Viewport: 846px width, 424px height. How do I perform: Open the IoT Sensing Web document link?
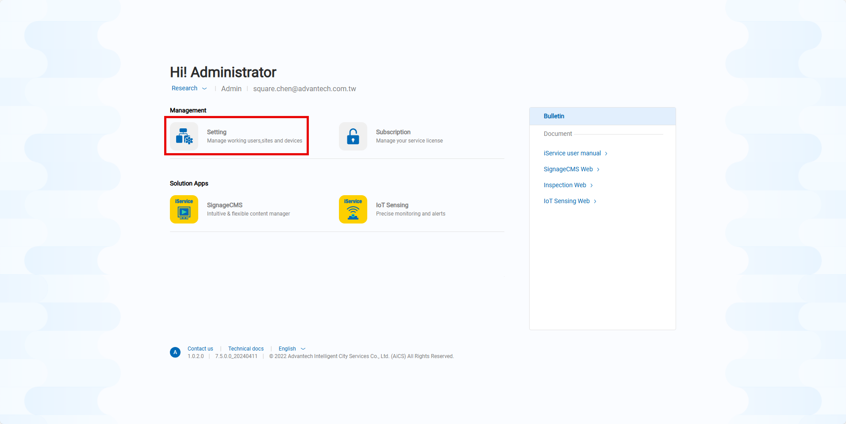tap(566, 201)
